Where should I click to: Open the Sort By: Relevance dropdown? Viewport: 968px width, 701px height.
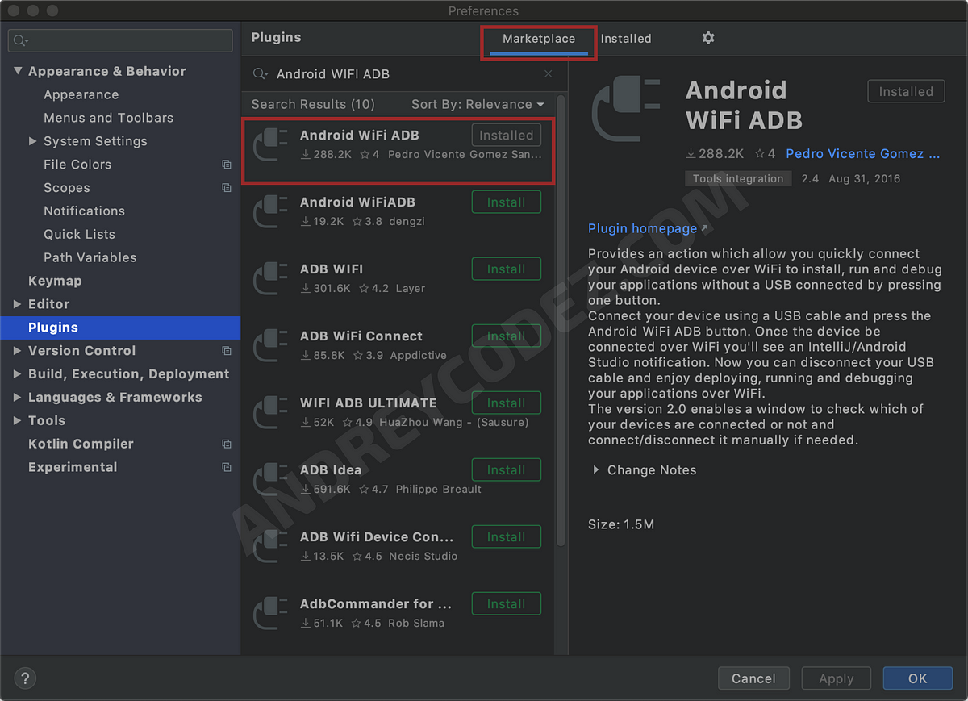tap(478, 104)
